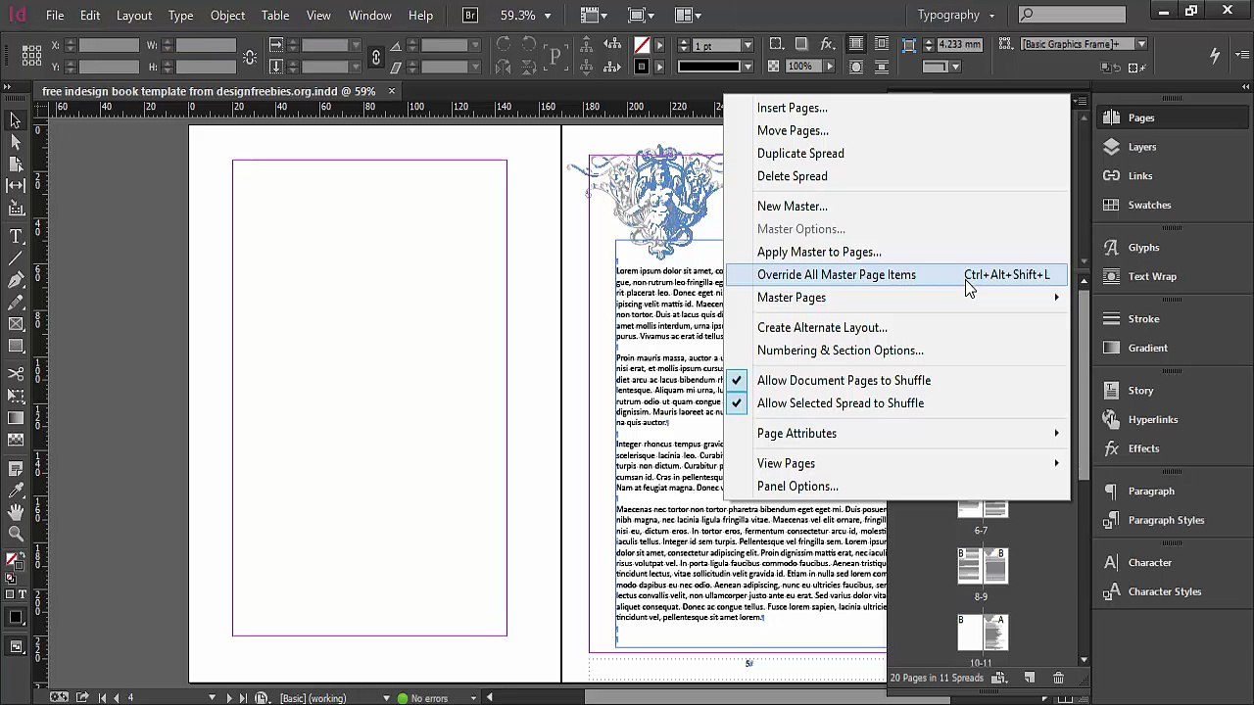Open the Glyphs panel
Image resolution: width=1254 pixels, height=705 pixels.
click(1143, 248)
